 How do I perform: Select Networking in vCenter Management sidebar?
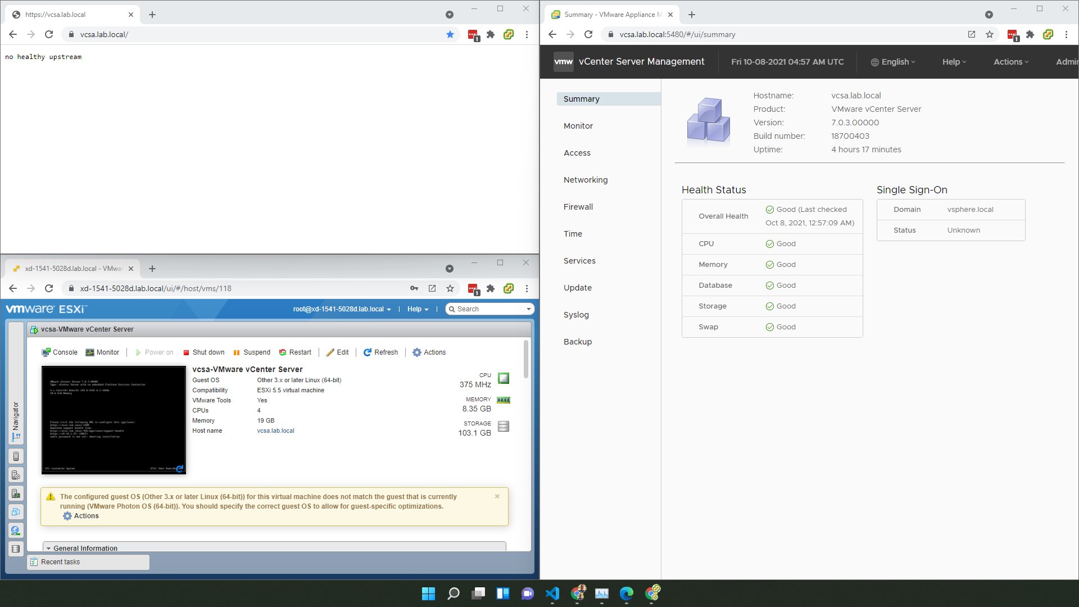pos(586,180)
